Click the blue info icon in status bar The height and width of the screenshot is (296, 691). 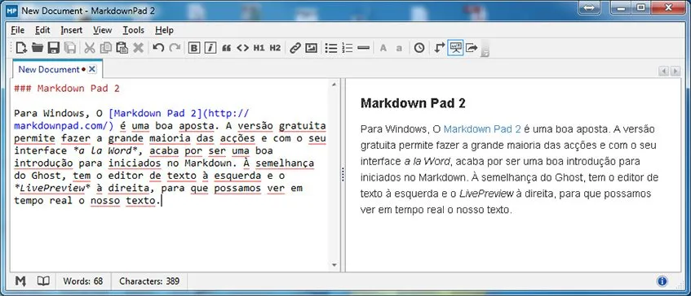pos(662,281)
